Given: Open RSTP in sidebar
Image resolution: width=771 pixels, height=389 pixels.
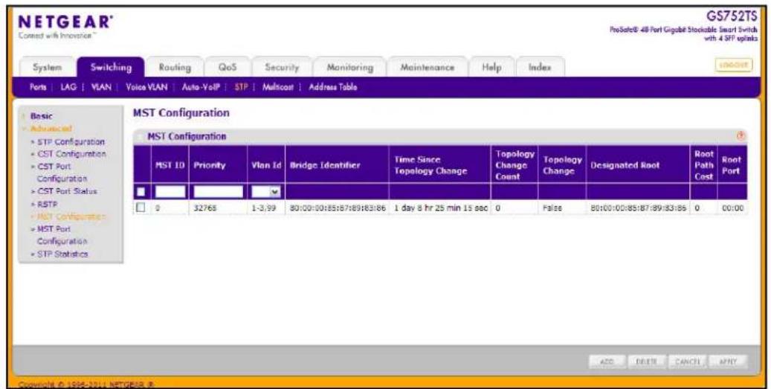Looking at the screenshot, I should pos(47,204).
